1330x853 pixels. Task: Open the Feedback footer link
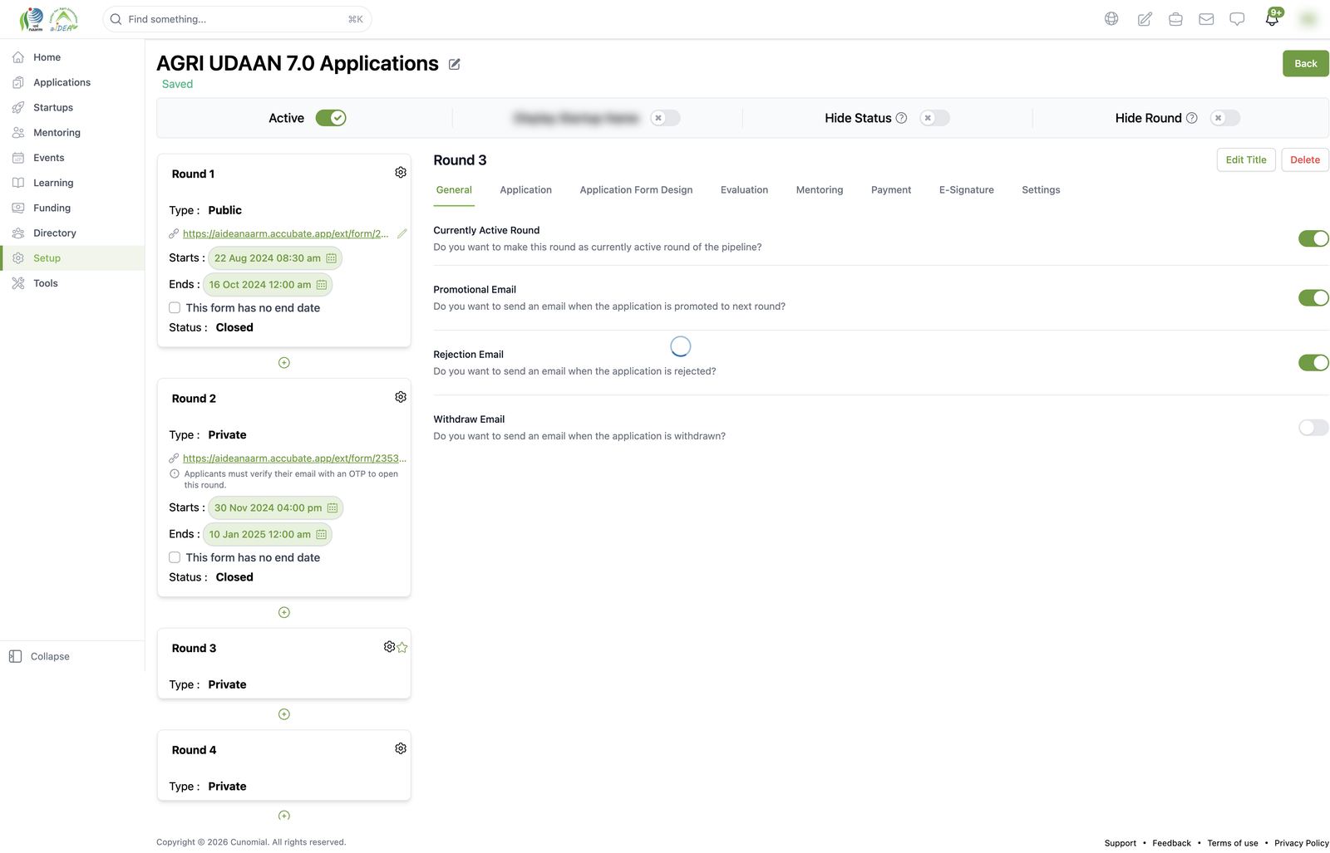point(1171,843)
